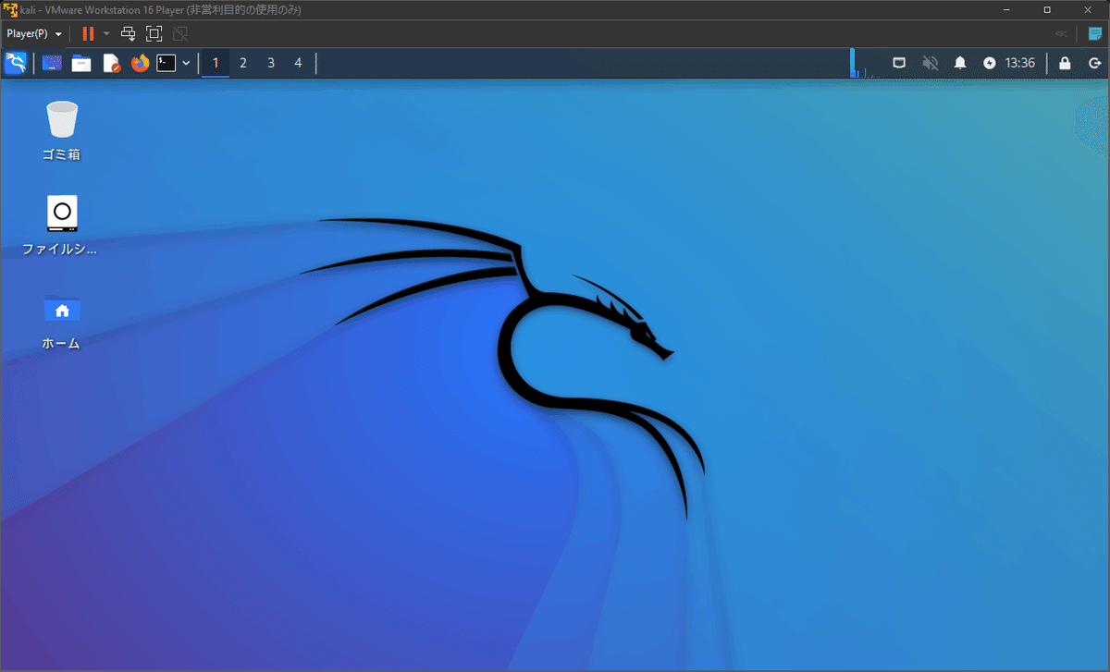Maximize the VMware Player window

pos(1047,9)
